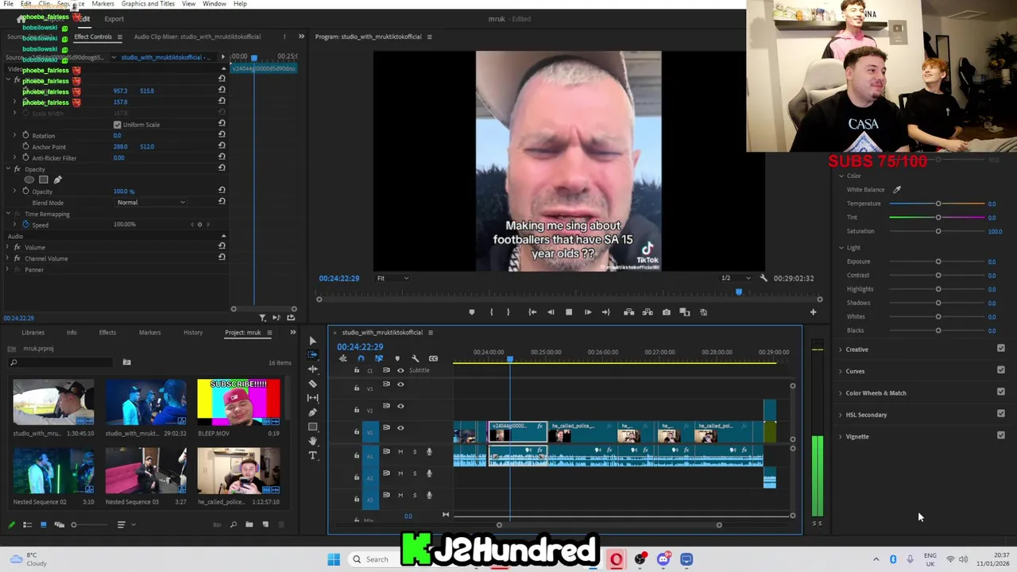Switch to Libraries tab

(x=33, y=332)
